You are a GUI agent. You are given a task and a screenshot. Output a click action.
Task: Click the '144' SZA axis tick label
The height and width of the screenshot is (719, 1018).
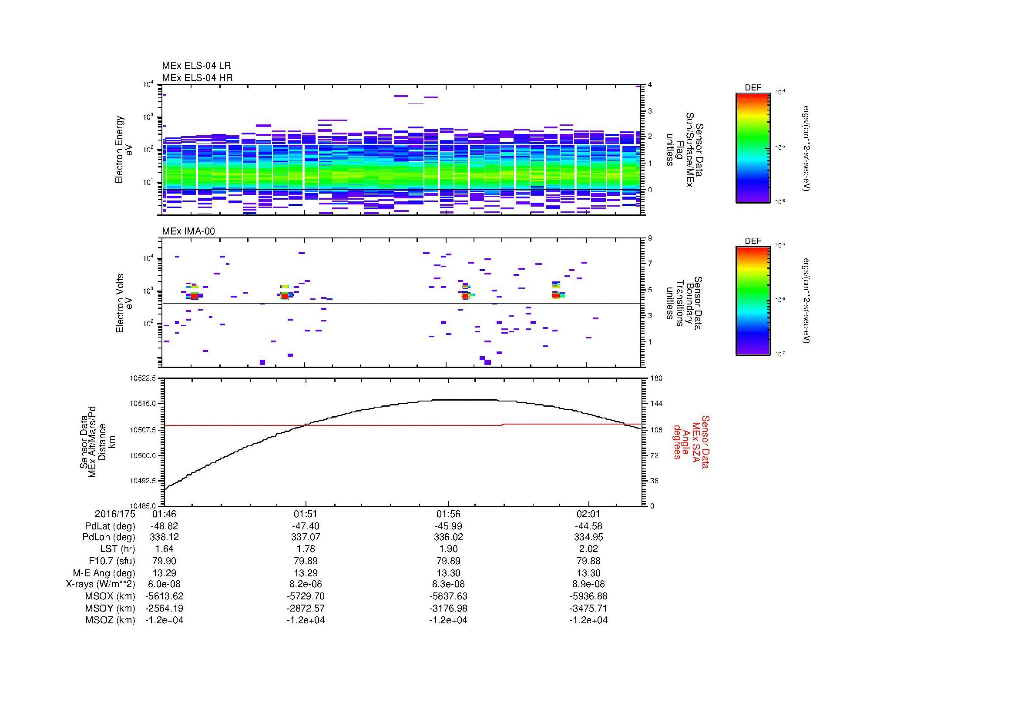coord(656,404)
